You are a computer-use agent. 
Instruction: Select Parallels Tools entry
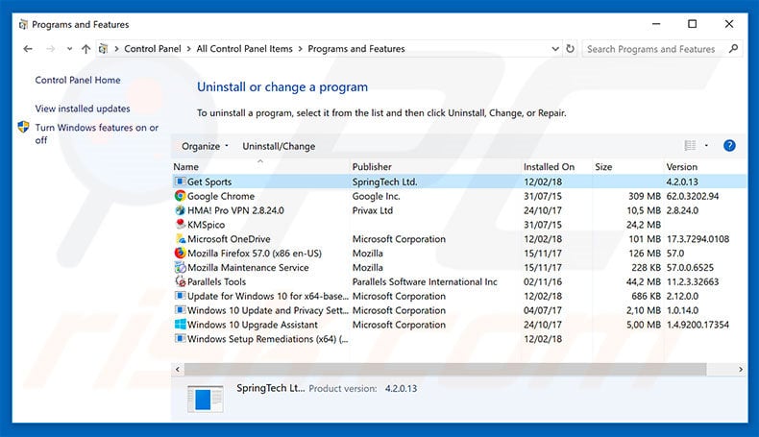click(x=216, y=281)
